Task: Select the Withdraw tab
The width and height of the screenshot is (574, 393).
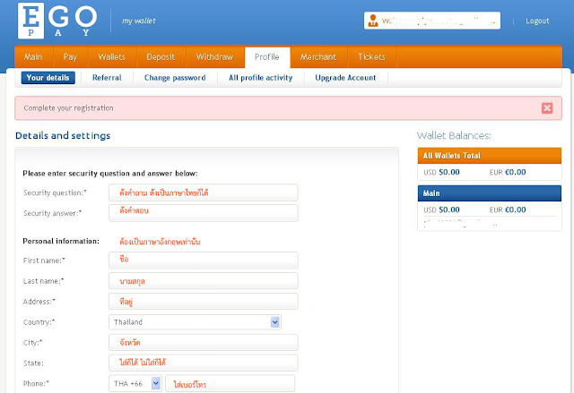Action: coord(214,57)
